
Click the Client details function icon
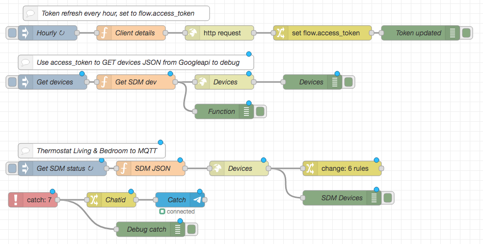point(104,33)
